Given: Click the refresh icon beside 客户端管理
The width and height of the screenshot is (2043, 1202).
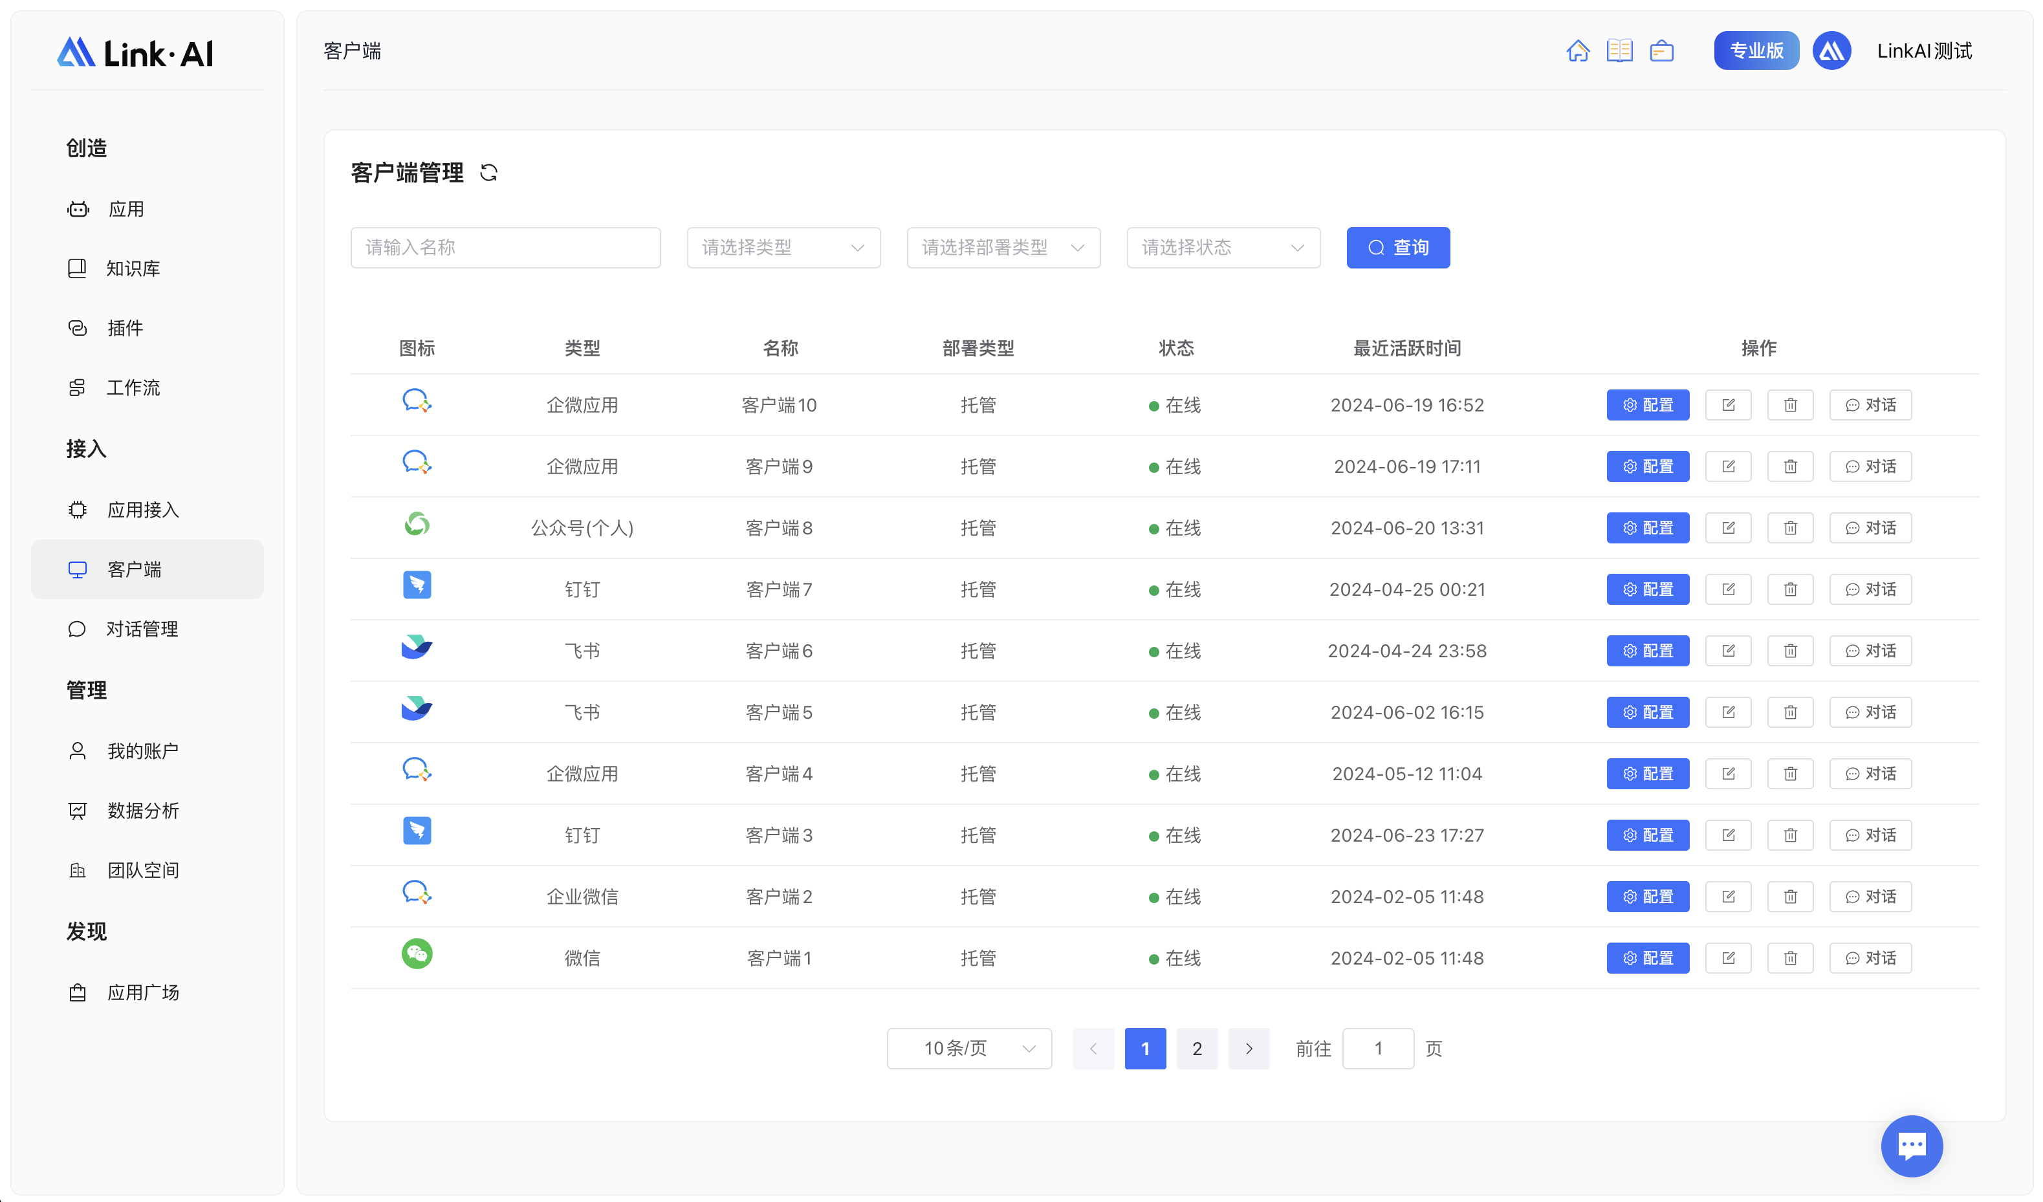Looking at the screenshot, I should [x=488, y=173].
